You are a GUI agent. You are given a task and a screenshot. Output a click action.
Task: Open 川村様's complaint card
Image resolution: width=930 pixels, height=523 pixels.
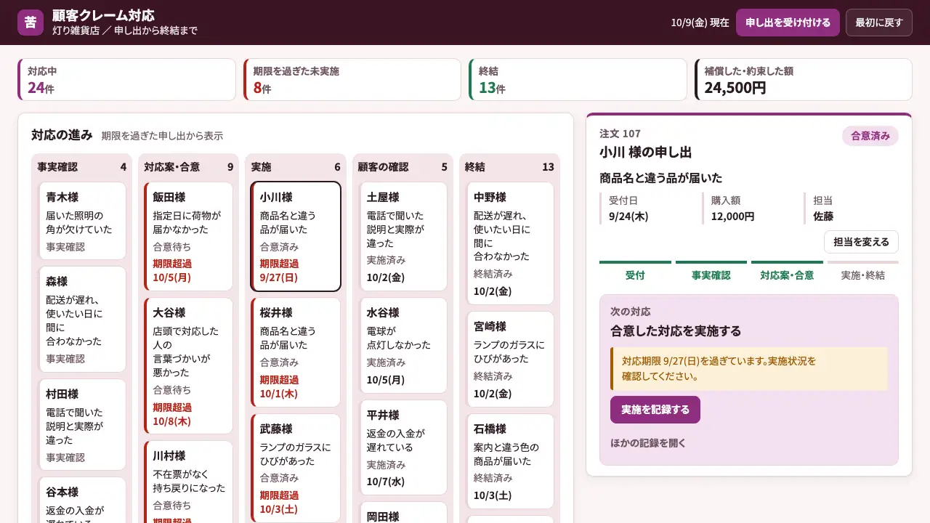click(x=188, y=482)
